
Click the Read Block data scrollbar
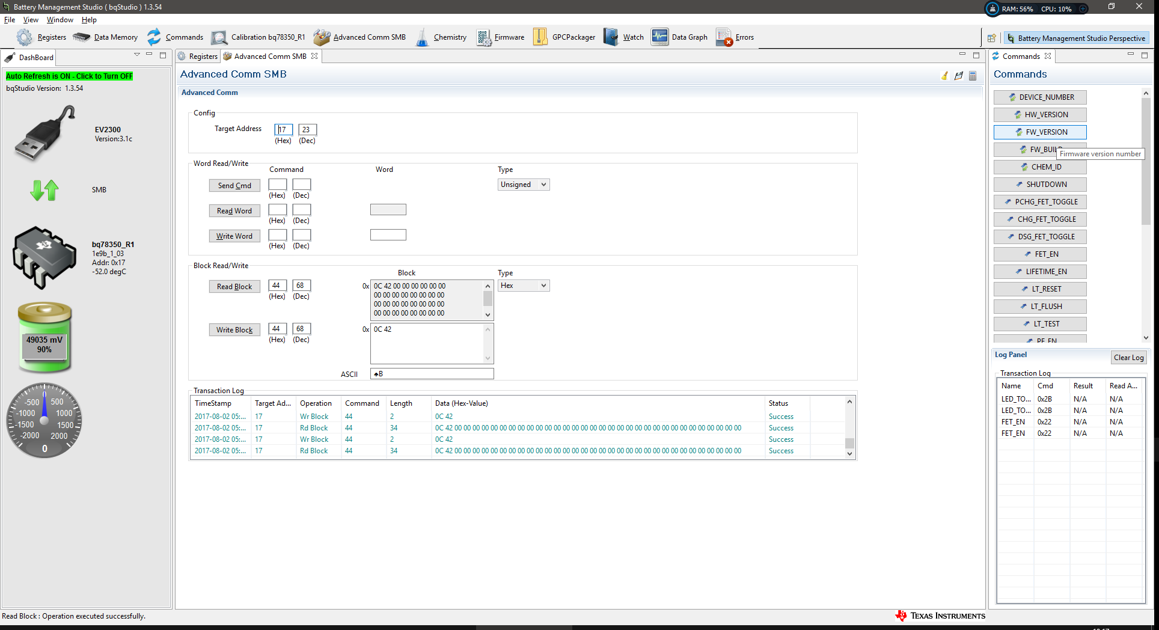coord(488,300)
